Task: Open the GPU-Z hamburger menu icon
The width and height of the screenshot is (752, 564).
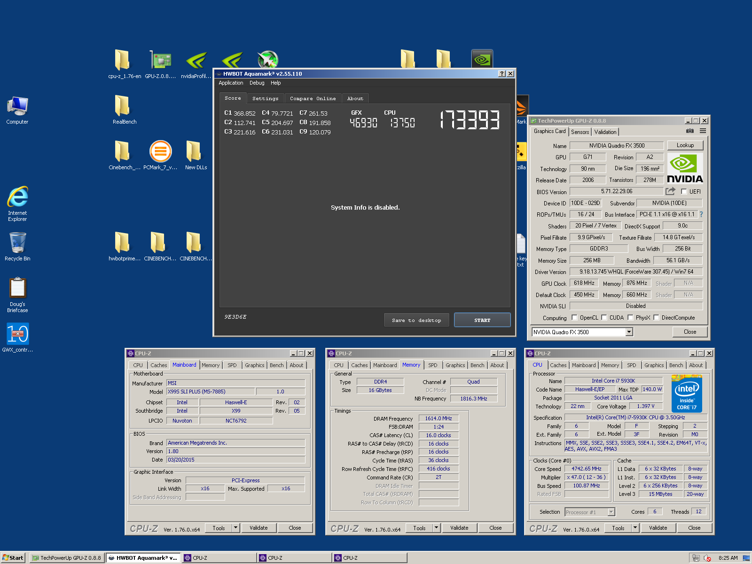Action: [x=703, y=131]
